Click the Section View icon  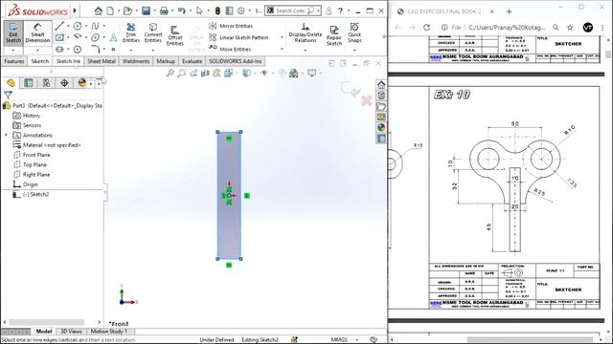(x=205, y=73)
